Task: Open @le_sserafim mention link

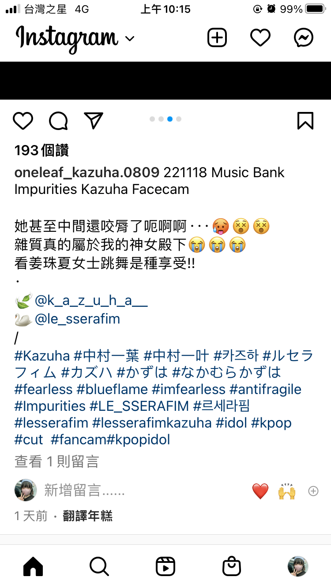Action: (77, 319)
